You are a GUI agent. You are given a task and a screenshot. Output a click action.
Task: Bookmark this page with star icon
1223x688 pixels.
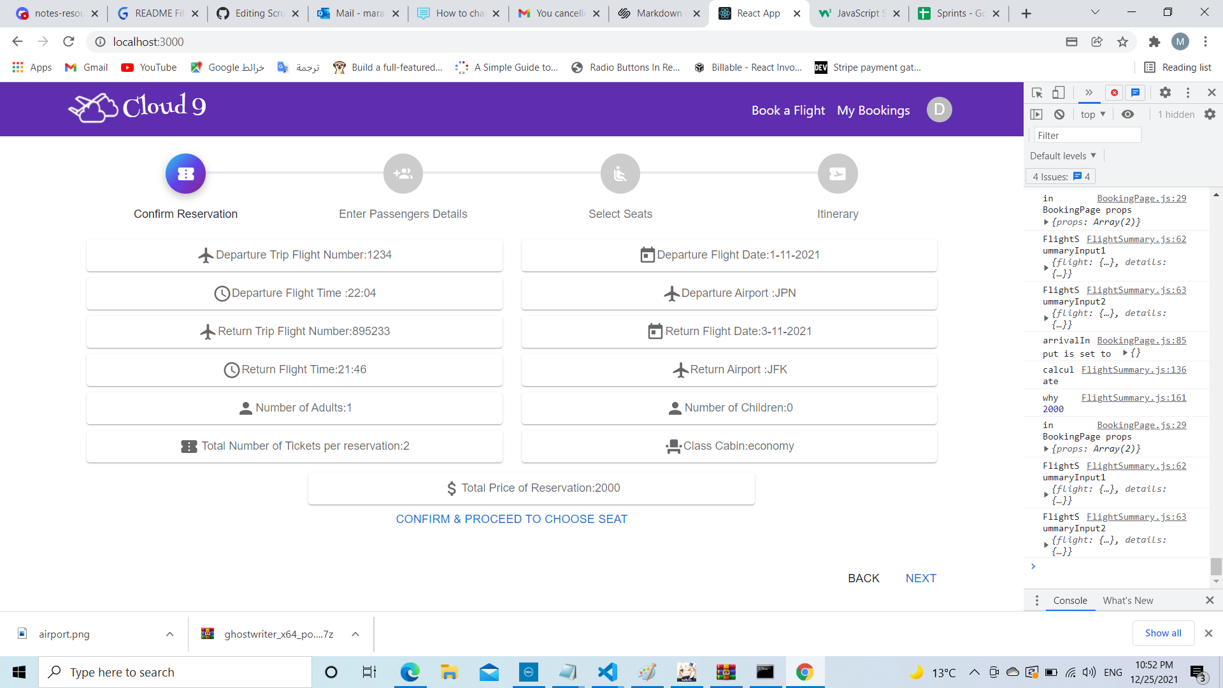1122,42
